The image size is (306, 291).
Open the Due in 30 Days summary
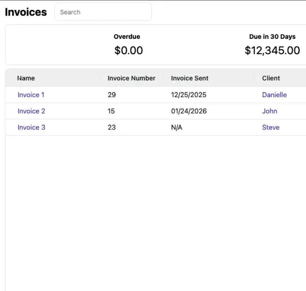click(x=273, y=37)
